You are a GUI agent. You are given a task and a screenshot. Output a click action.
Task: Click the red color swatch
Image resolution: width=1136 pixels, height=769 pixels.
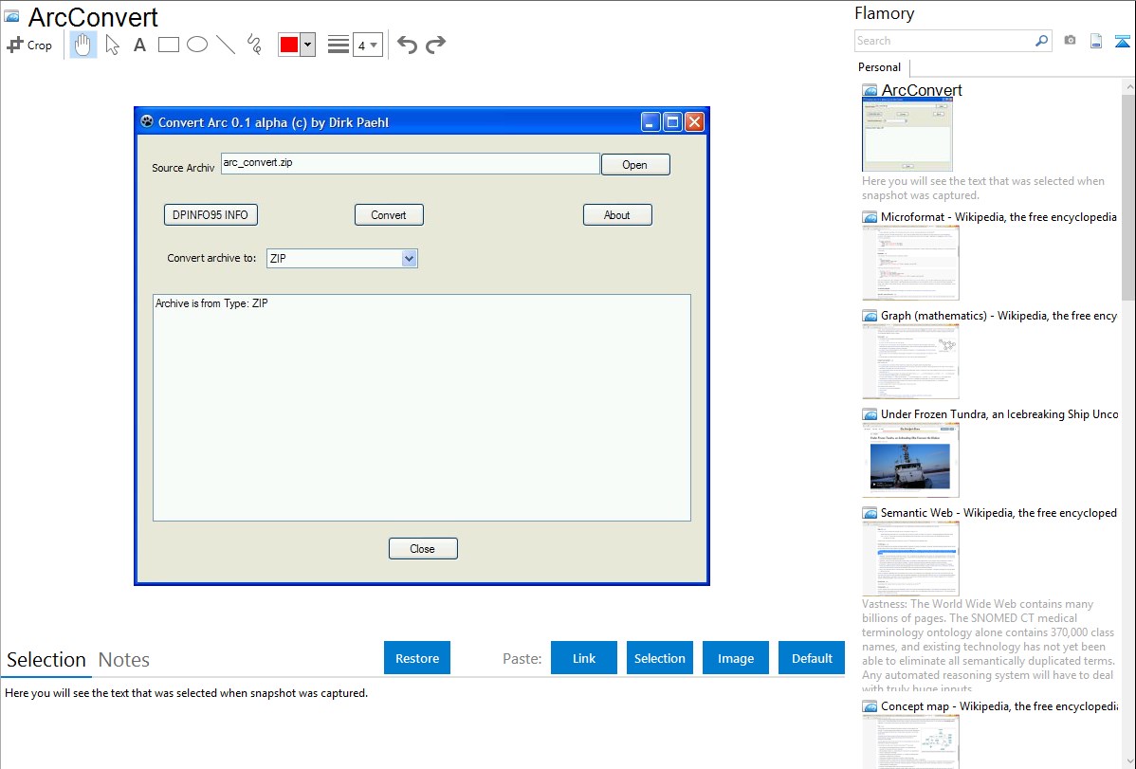coord(289,45)
